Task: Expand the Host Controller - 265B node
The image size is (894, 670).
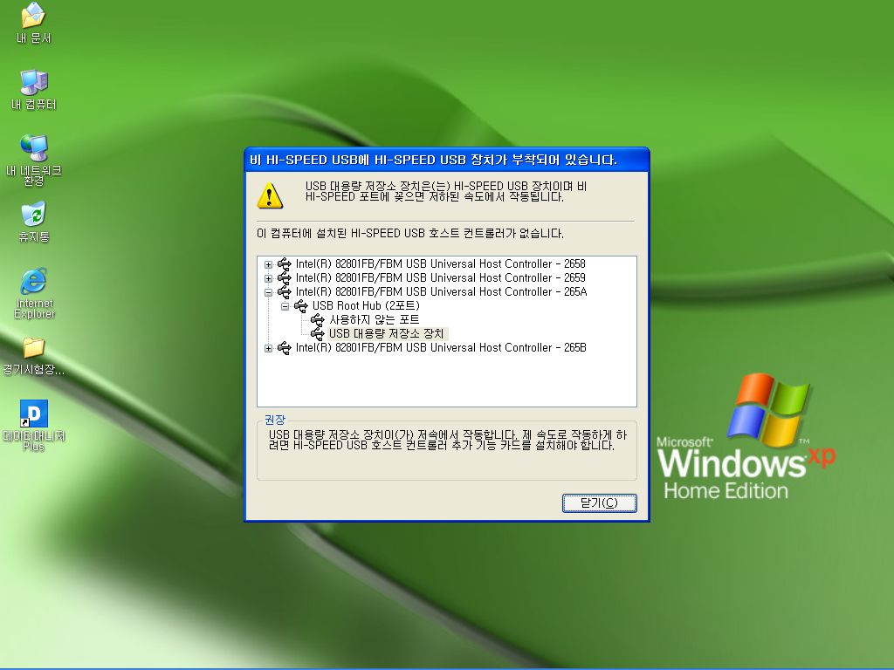Action: click(x=268, y=348)
